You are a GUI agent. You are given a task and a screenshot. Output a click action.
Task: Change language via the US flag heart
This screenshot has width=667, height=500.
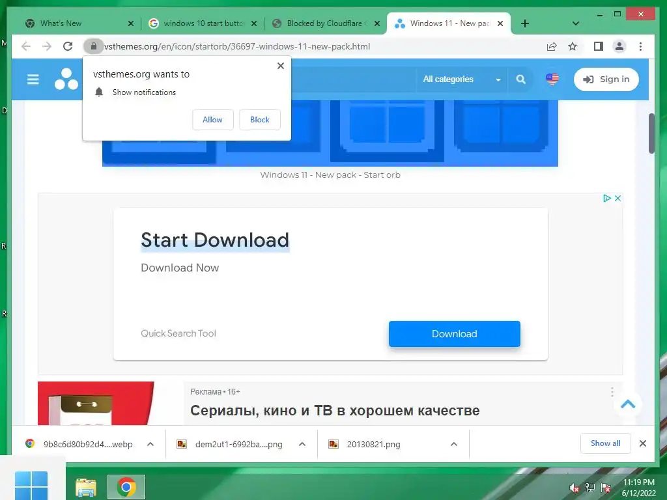coord(552,79)
